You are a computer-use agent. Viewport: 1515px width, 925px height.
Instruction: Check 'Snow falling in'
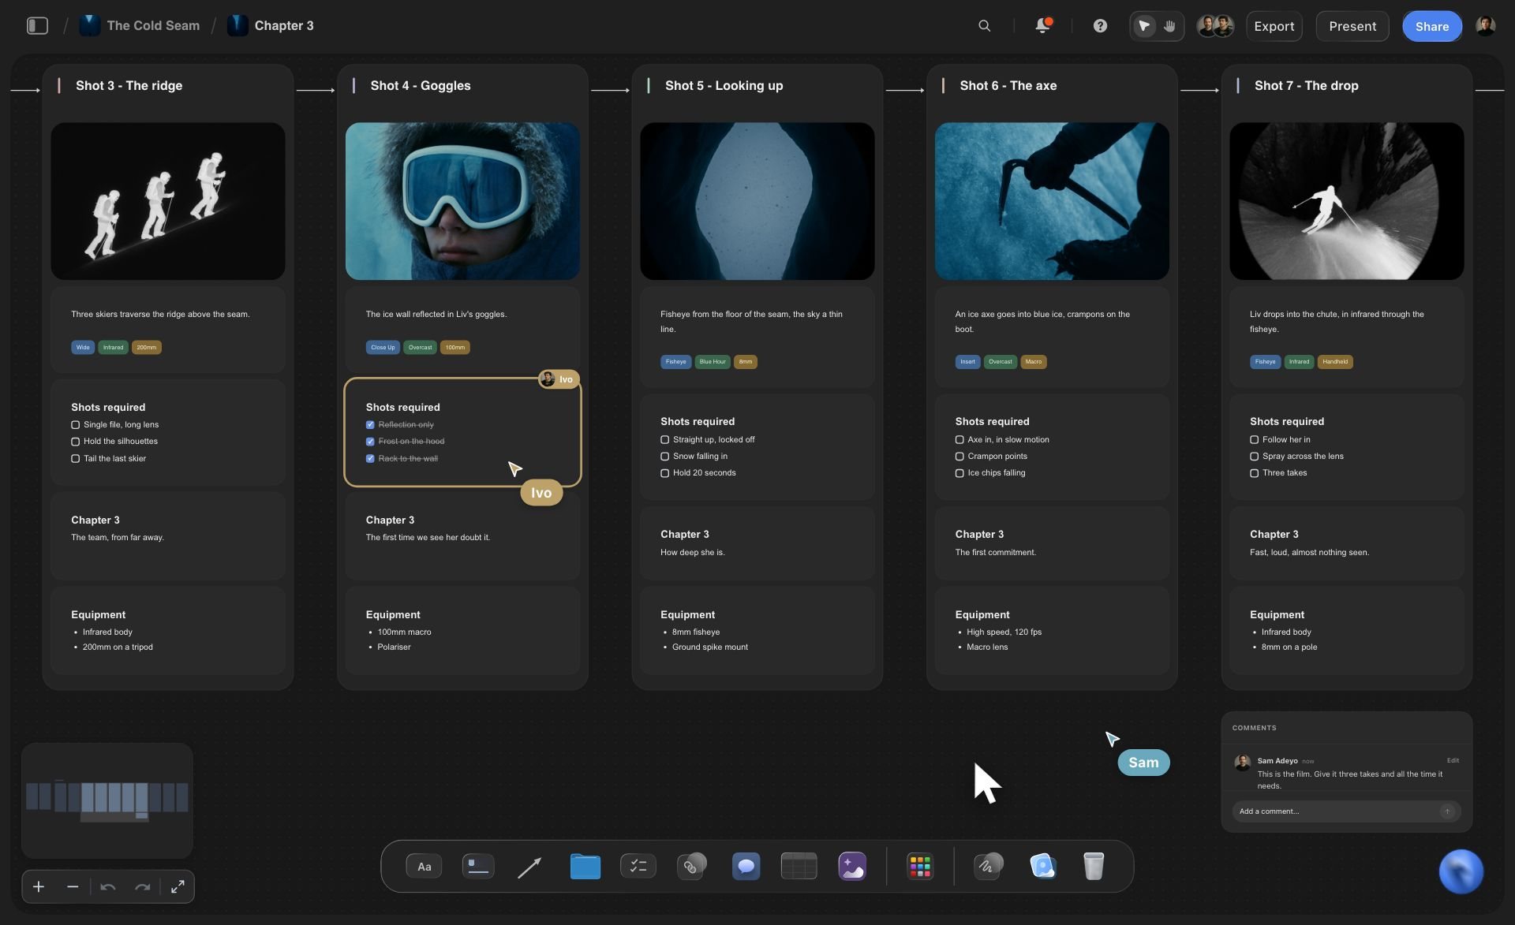(664, 457)
